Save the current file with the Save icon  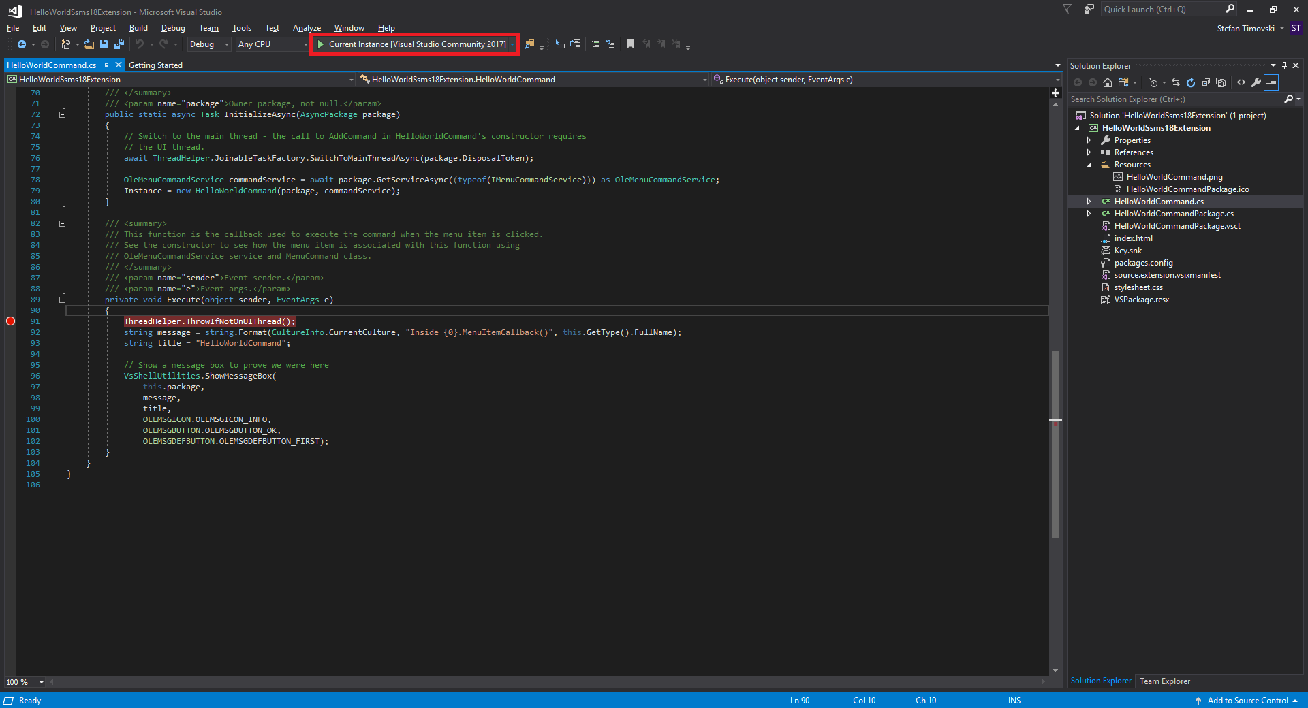click(x=104, y=44)
